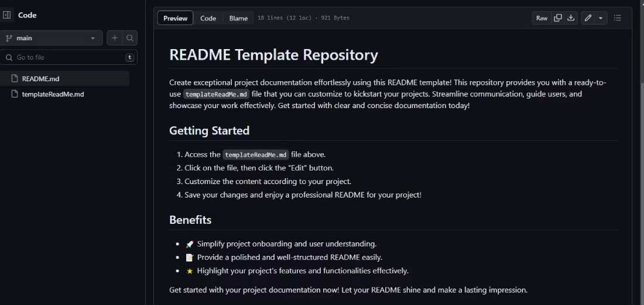Open the Raw file view
Image resolution: width=644 pixels, height=305 pixels.
point(542,18)
